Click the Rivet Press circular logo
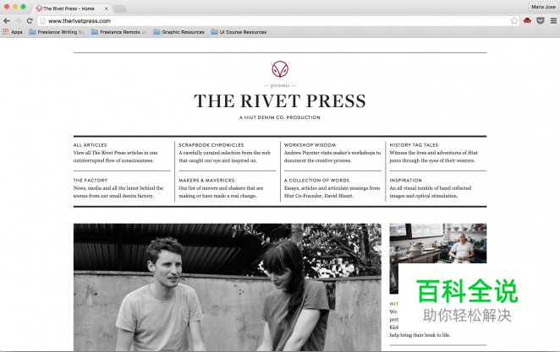 click(x=280, y=69)
